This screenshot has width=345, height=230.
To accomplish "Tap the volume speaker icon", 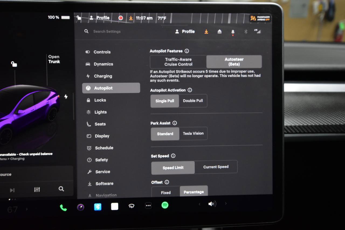I will pos(212,204).
